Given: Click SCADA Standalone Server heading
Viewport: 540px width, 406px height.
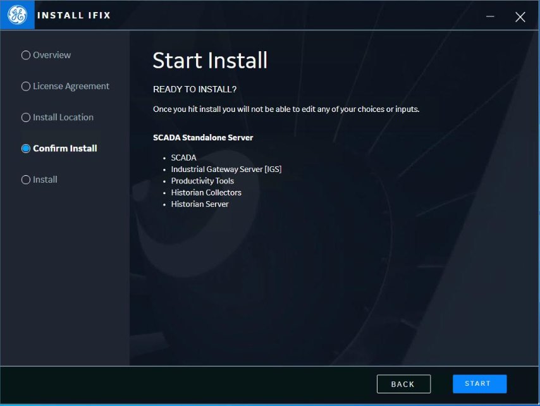Looking at the screenshot, I should coord(203,137).
